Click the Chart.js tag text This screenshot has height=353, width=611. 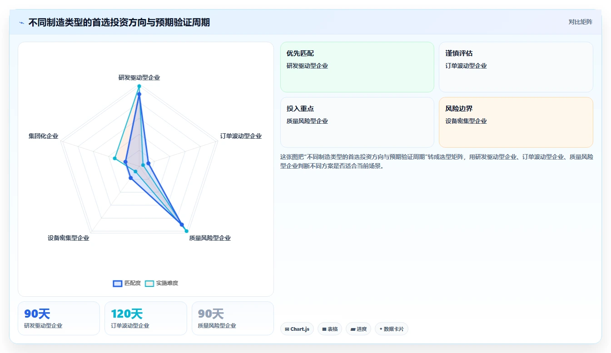(x=300, y=329)
